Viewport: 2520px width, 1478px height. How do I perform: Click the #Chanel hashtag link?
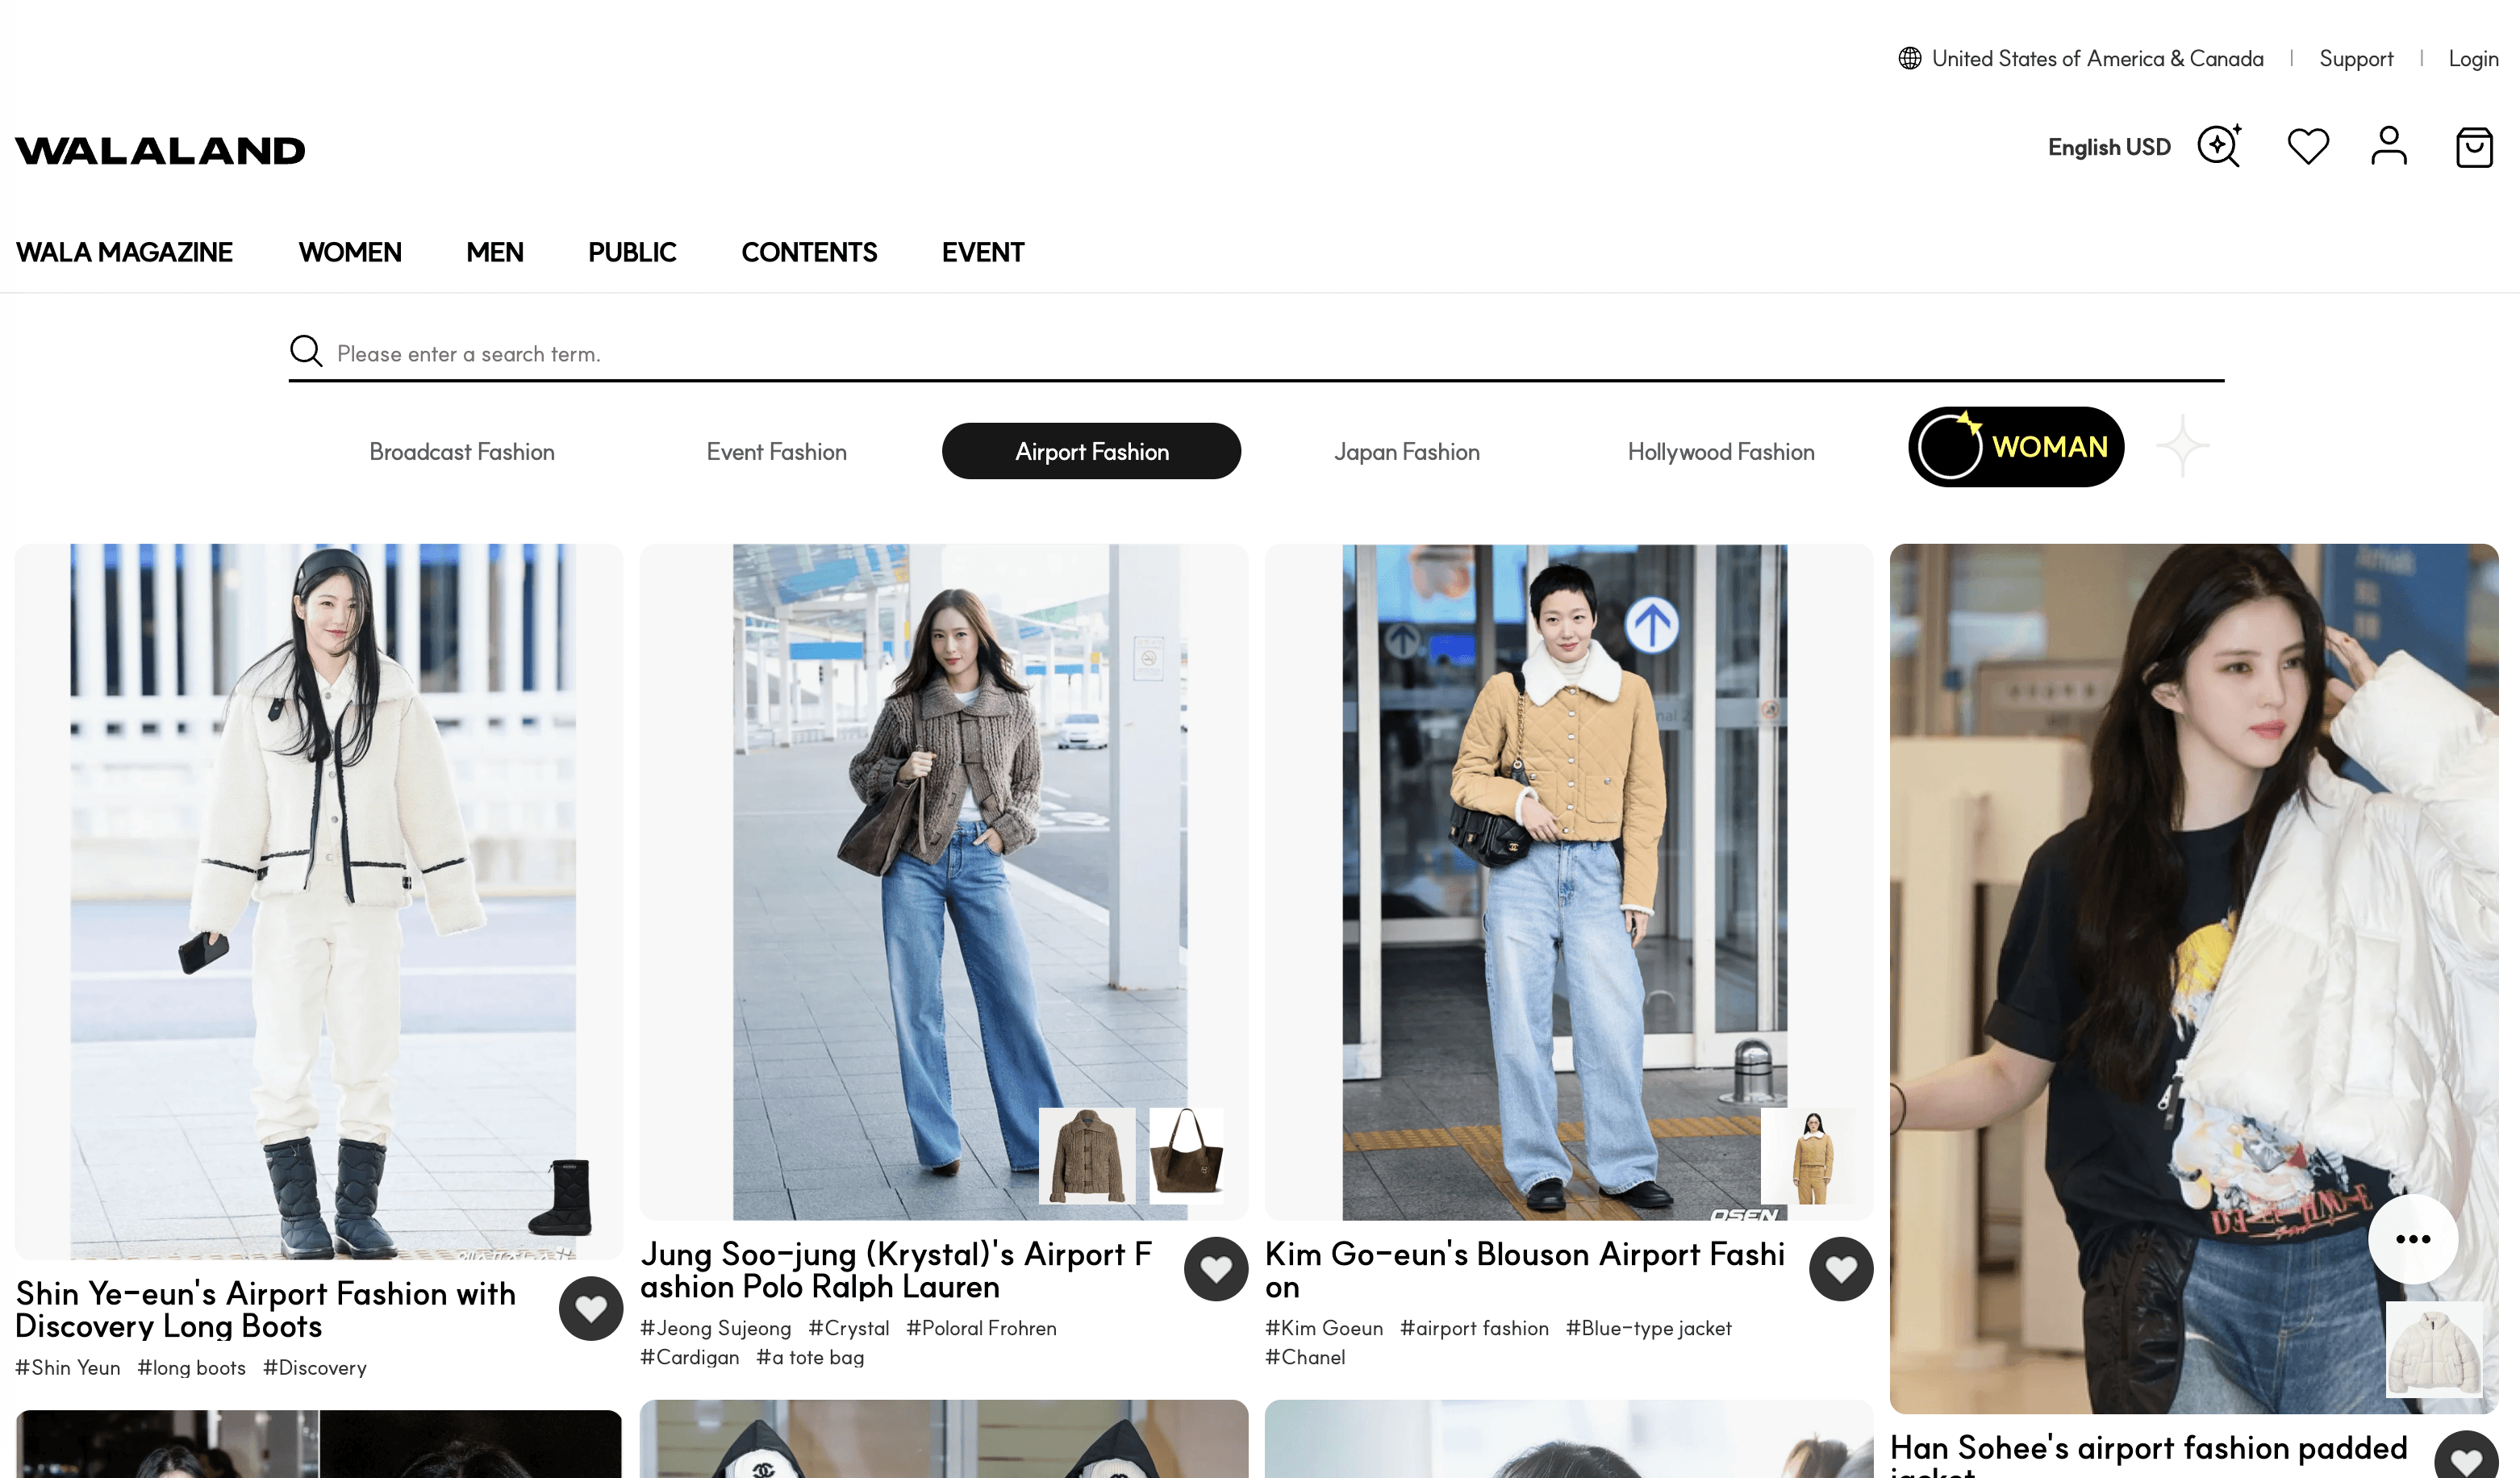coord(1304,1357)
